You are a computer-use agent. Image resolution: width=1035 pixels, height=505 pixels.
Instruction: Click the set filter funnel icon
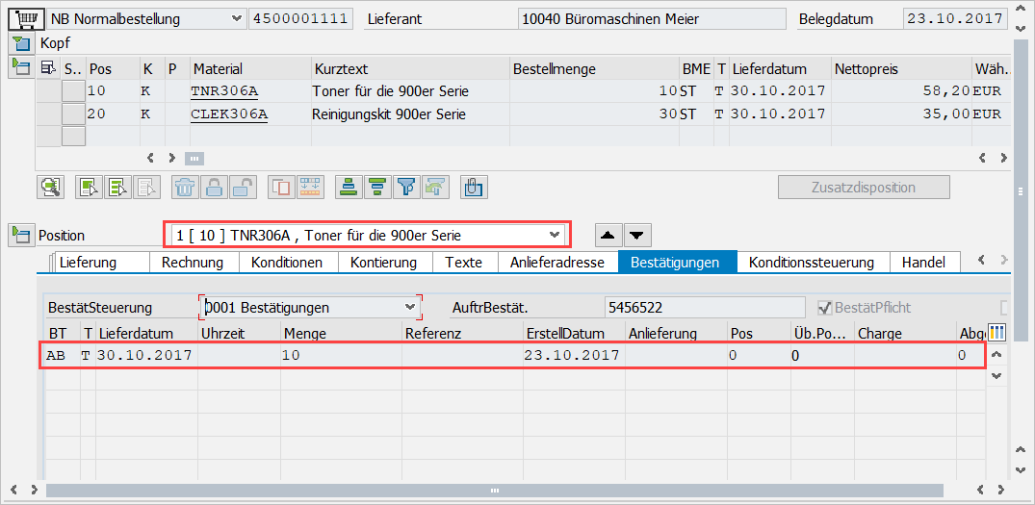coord(406,187)
